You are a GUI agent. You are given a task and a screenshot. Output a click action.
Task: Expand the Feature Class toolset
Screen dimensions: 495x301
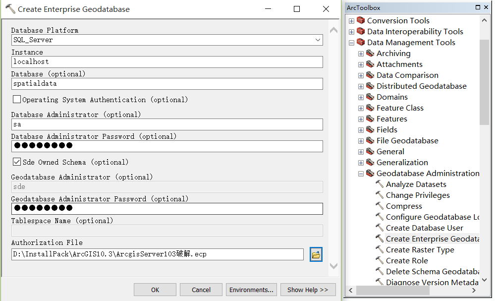click(361, 108)
